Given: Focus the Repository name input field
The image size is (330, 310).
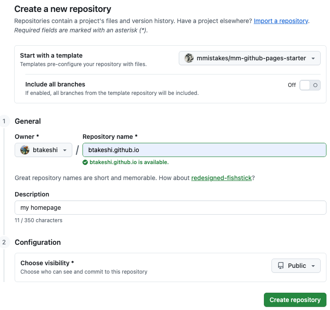Looking at the screenshot, I should 204,150.
